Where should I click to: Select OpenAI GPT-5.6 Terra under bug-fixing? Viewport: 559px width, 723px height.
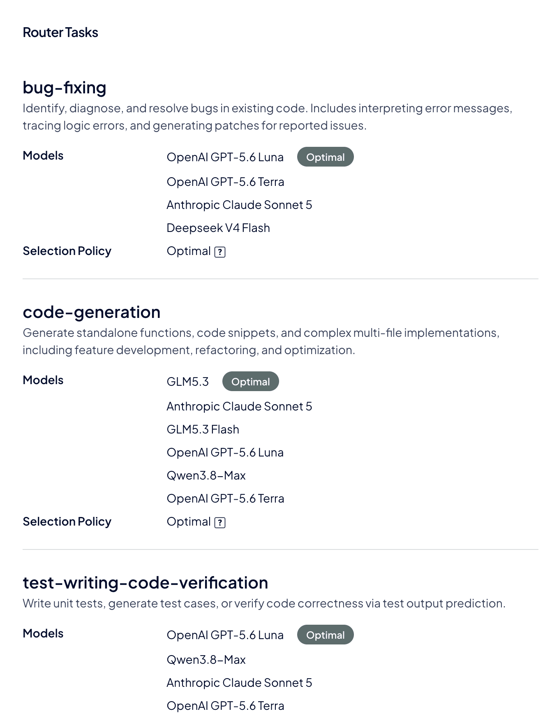pyautogui.click(x=225, y=182)
